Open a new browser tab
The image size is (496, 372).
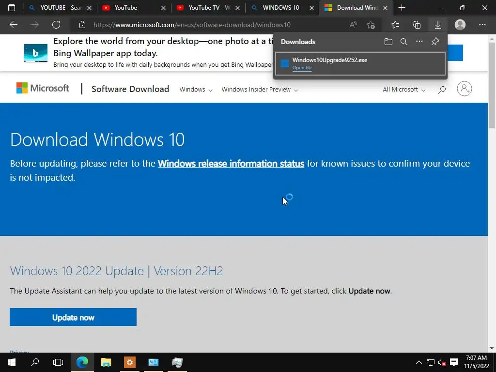click(402, 8)
